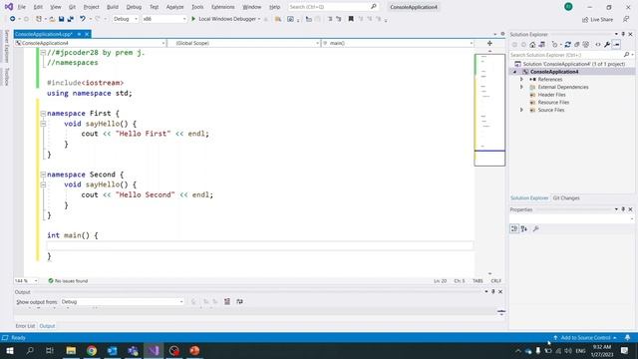Open Properties wrench icon in Solution Explorer
The image size is (638, 359).
[x=607, y=45]
